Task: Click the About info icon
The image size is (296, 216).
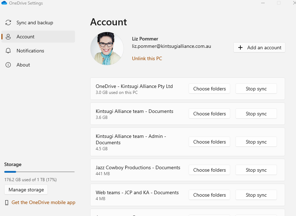Action: click(x=8, y=65)
